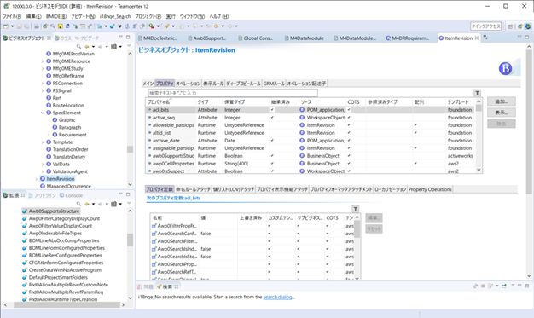The width and height of the screenshot is (534, 318).
Task: Expand the Requirement tree node
Action: click(x=49, y=135)
